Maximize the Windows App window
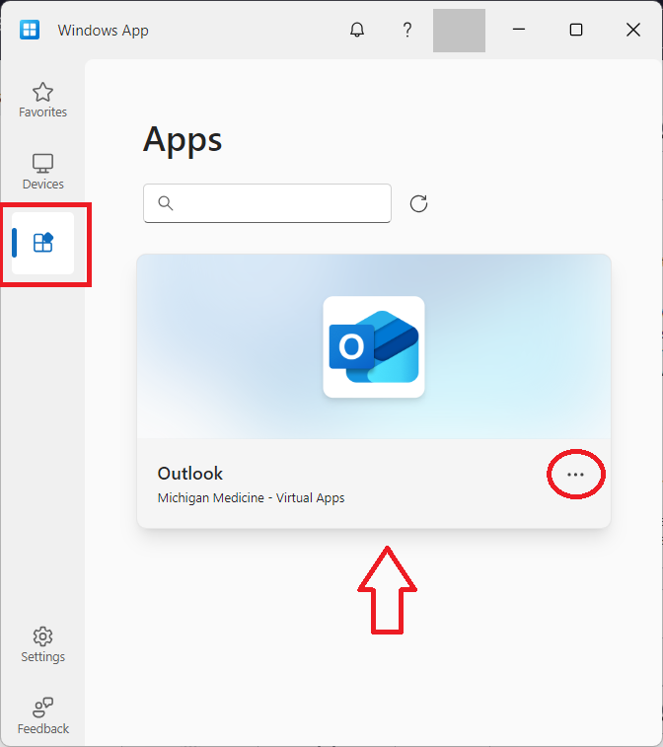The height and width of the screenshot is (747, 663). [576, 30]
